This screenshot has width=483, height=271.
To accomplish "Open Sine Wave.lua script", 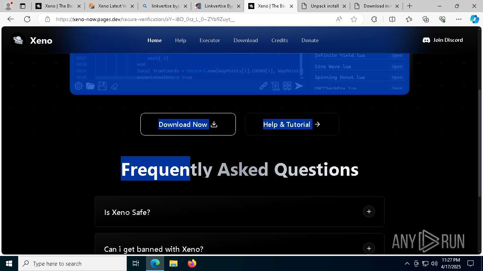I will click(x=397, y=67).
